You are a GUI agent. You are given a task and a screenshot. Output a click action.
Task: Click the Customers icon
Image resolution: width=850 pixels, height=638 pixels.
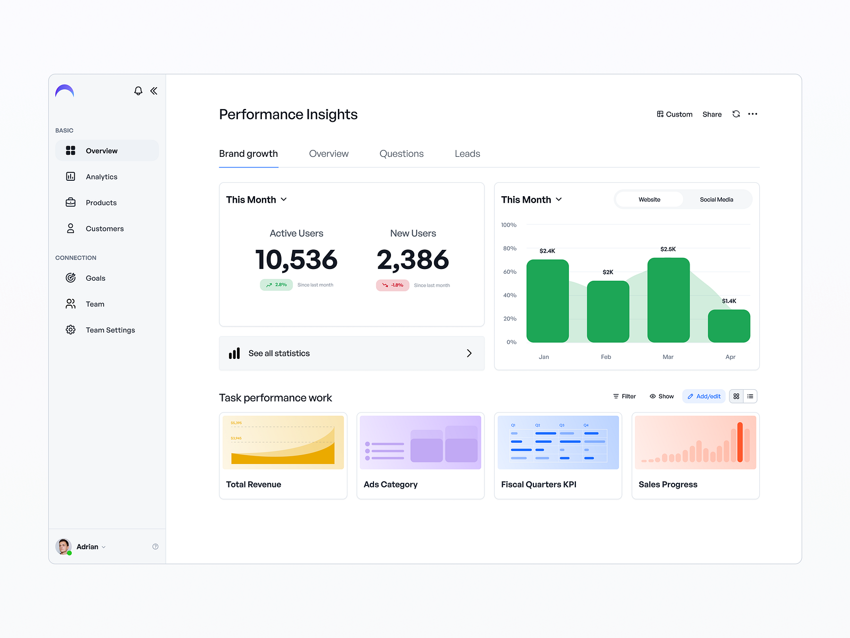pos(71,228)
